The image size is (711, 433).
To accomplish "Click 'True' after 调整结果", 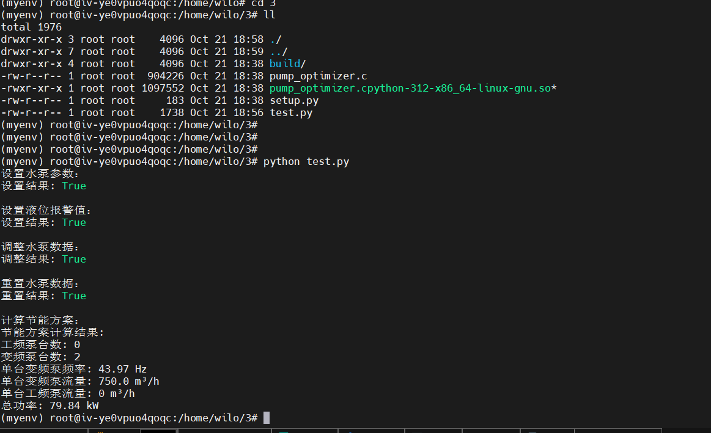I will [74, 260].
